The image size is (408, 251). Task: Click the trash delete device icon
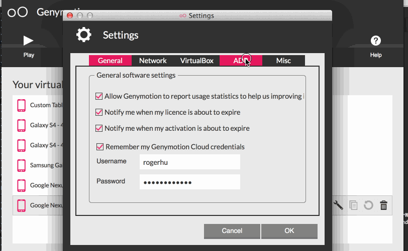click(383, 205)
